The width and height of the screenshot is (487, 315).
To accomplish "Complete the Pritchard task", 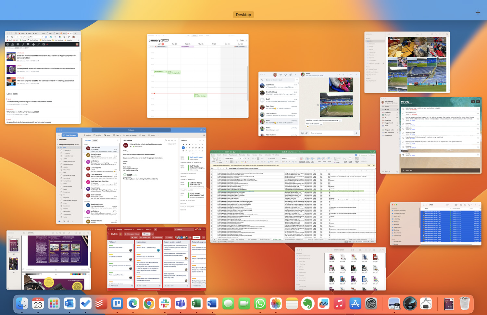I will pyautogui.click(x=403, y=124).
